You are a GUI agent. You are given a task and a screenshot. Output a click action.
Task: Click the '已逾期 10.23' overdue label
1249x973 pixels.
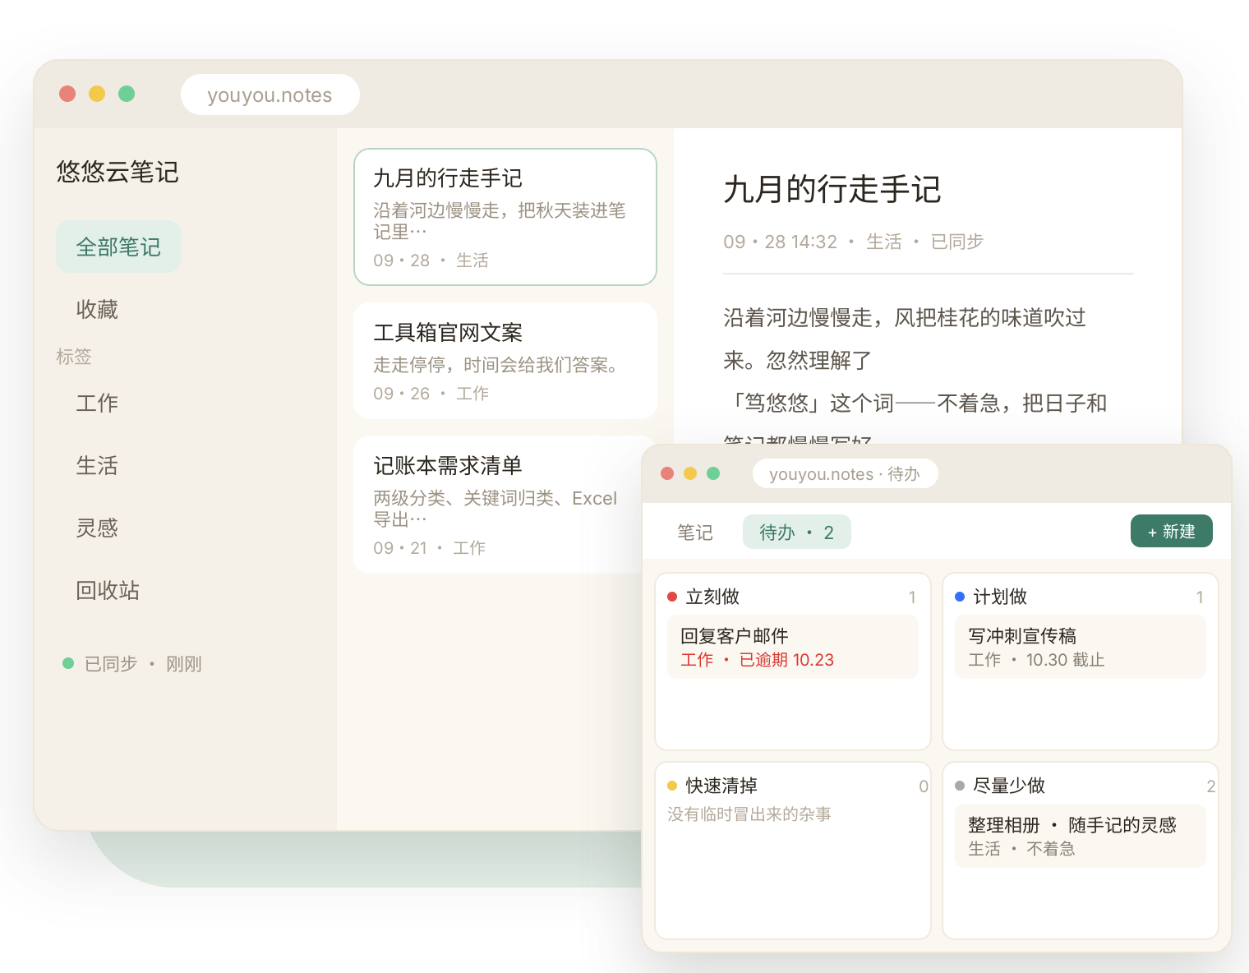786,660
